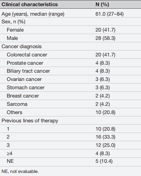
Task: Click the 16 (33.3) therapy value
Action: (105, 137)
